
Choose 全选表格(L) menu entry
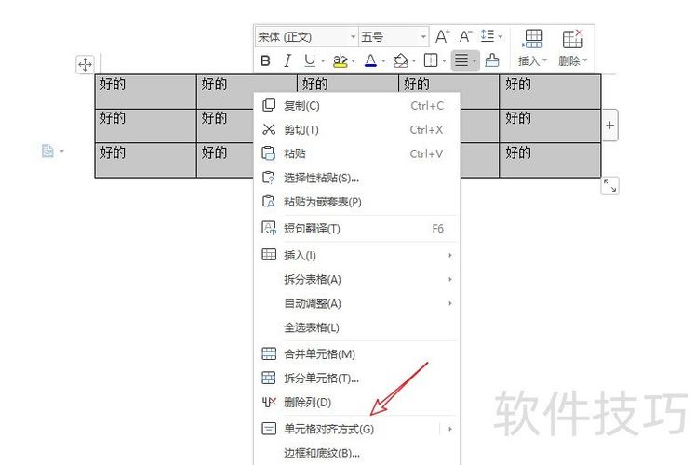tap(357, 327)
